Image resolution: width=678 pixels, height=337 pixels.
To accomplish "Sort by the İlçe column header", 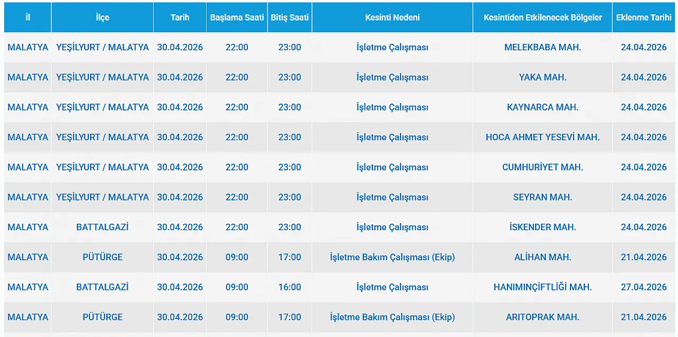I will coord(102,17).
